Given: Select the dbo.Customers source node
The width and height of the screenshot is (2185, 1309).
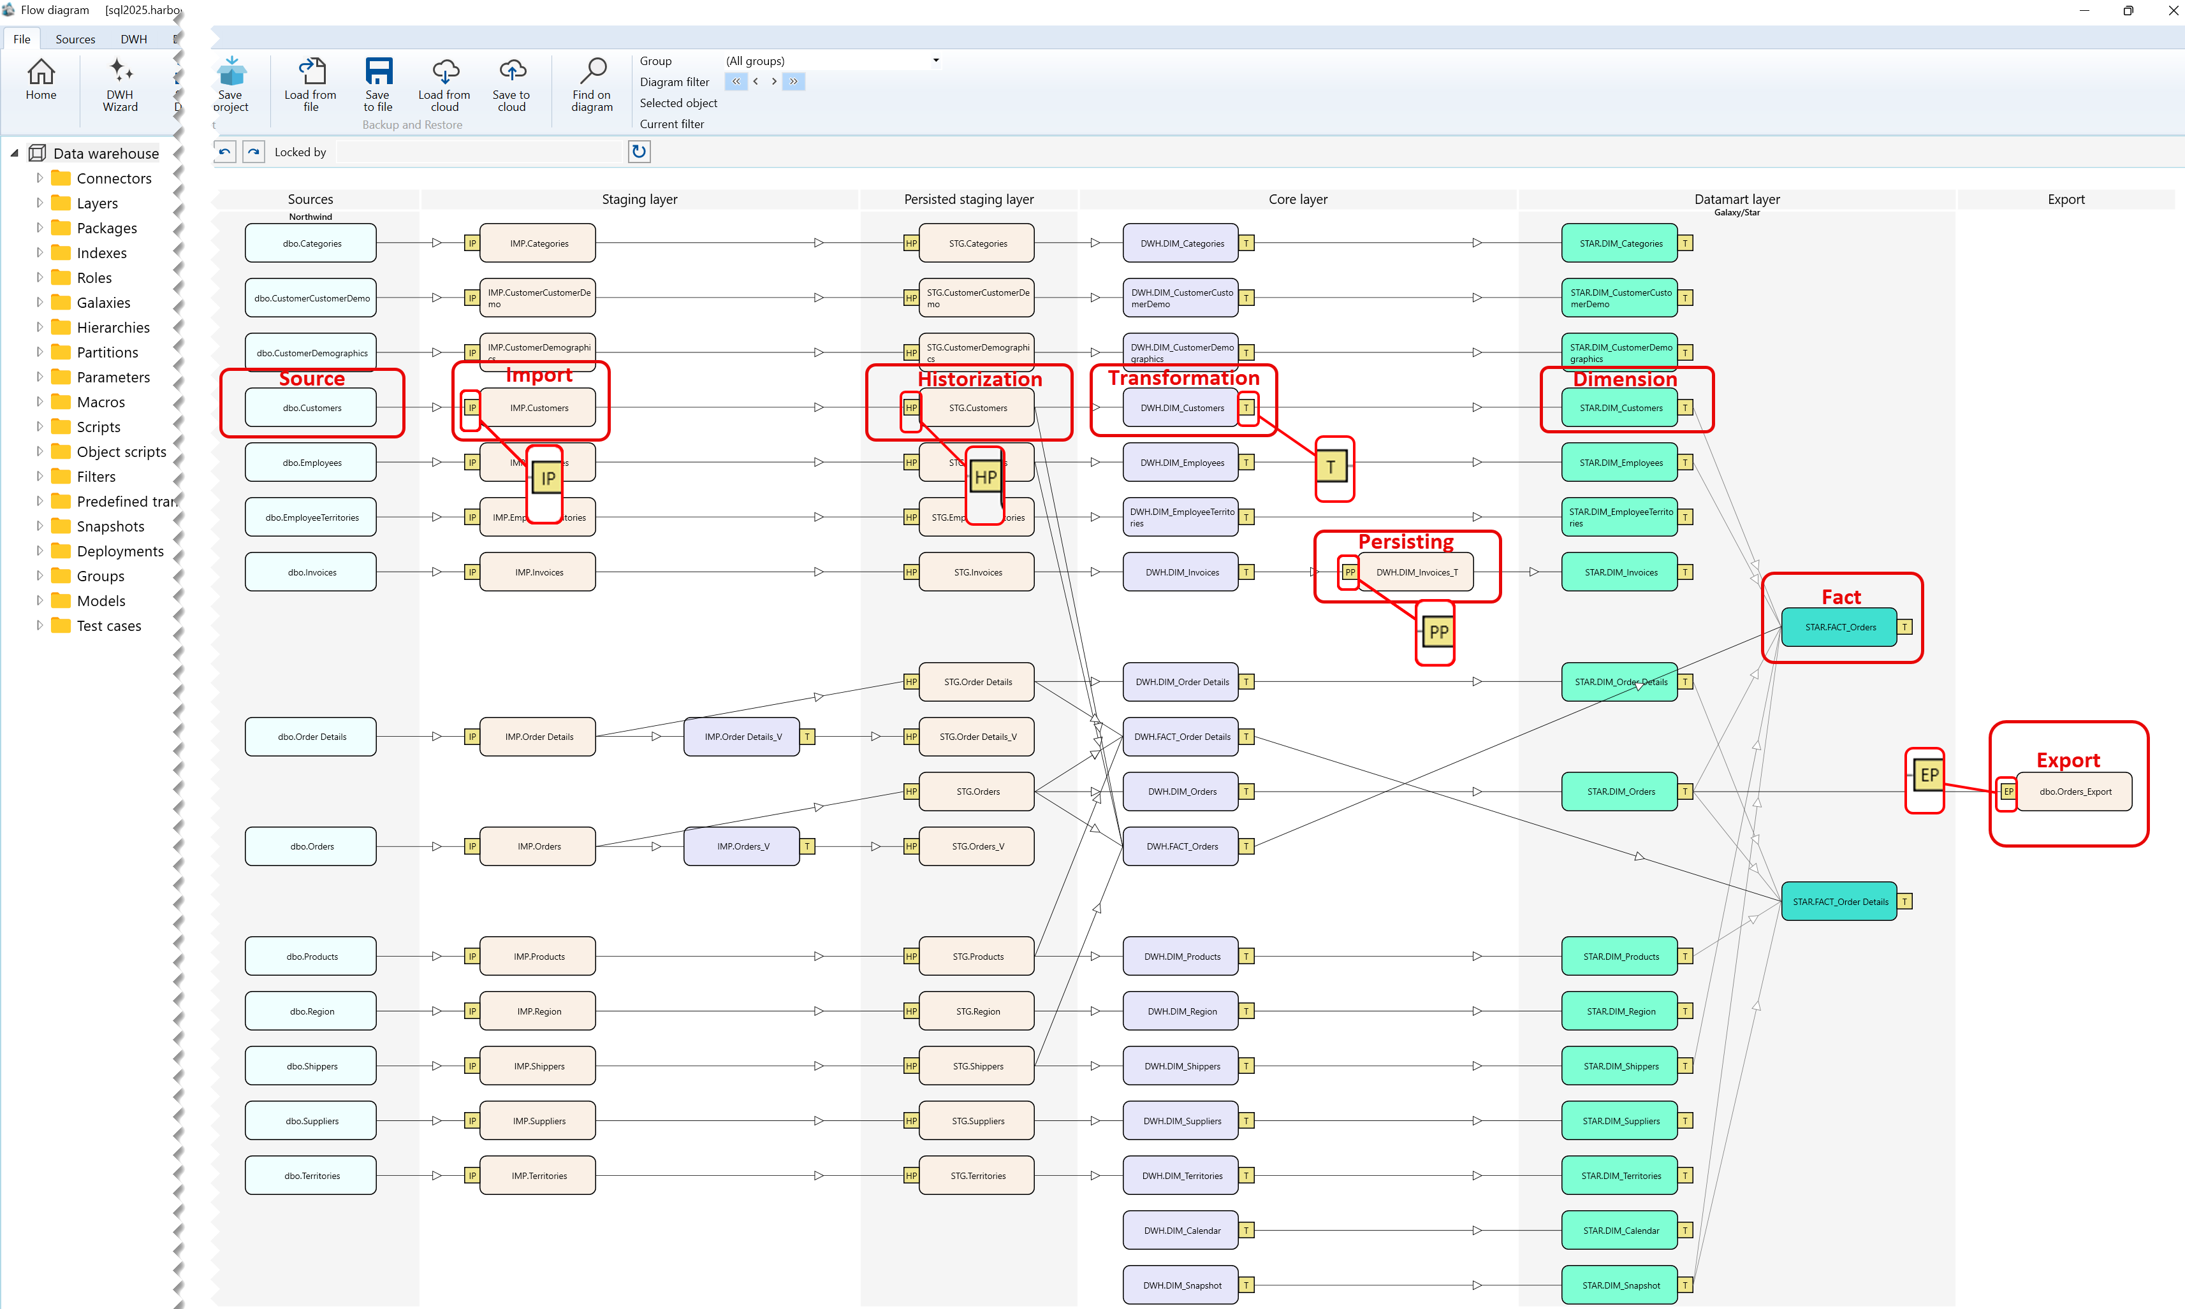Looking at the screenshot, I should (311, 407).
